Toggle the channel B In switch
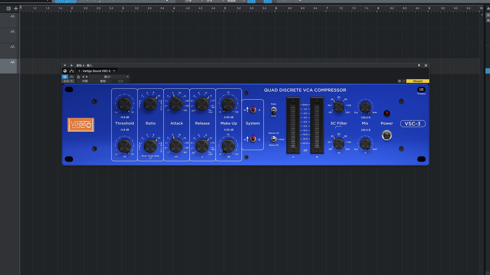 [x=253, y=139]
